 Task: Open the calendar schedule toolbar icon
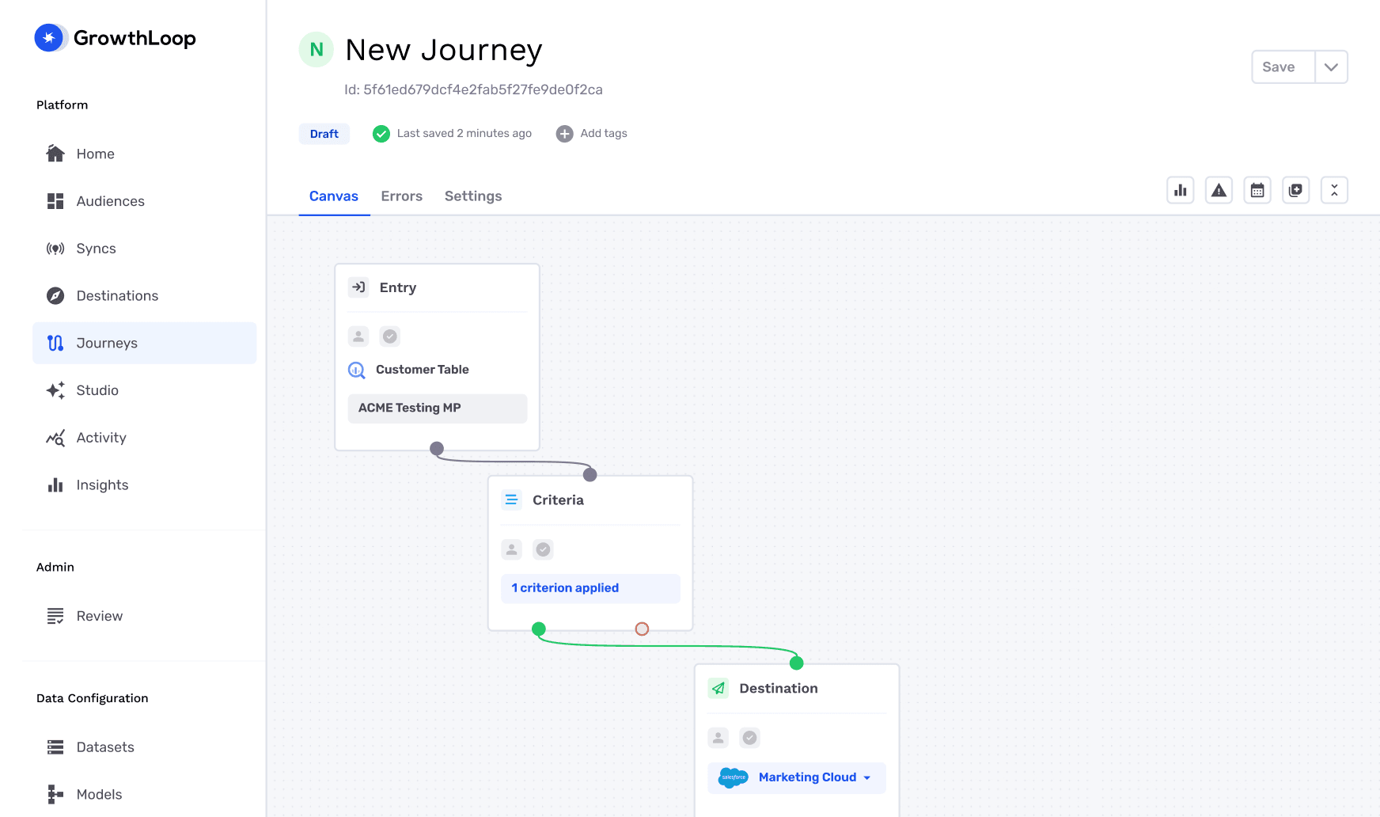click(1257, 190)
